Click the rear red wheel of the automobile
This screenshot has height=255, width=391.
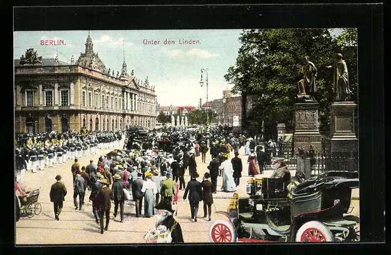coord(314,232)
